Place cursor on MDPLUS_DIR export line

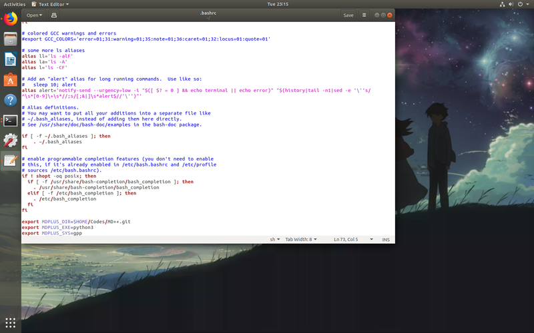[76, 222]
